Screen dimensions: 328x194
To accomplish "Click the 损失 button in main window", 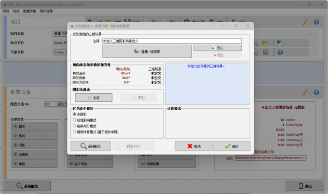I will pos(34,145).
